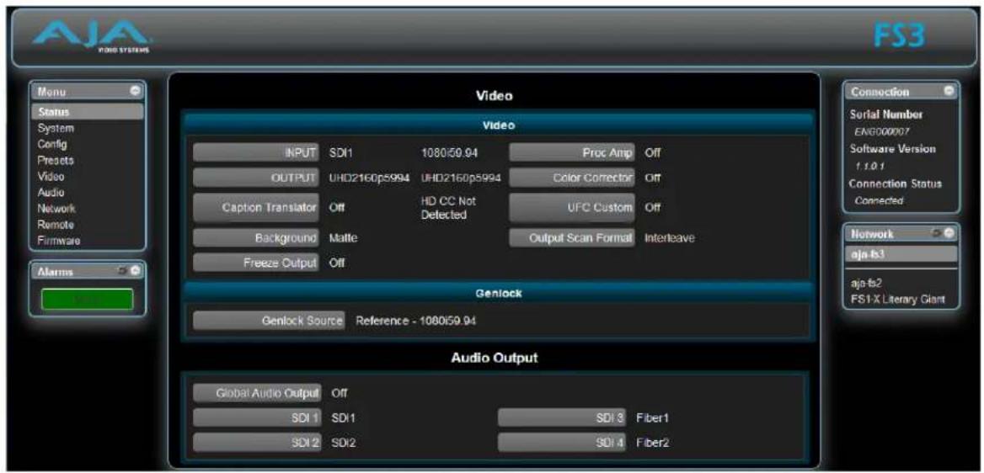This screenshot has height=473, width=984.
Task: Click the Background button
Action: click(x=257, y=237)
